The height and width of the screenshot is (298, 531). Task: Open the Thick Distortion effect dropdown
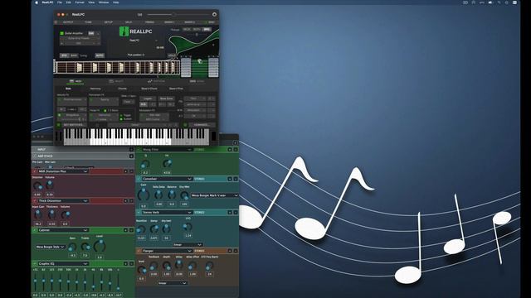pyautogui.click(x=63, y=200)
